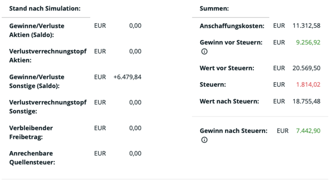Click the Verlustverrechnungstopf Aktien label
This screenshot has height=185, width=332.
point(48,56)
